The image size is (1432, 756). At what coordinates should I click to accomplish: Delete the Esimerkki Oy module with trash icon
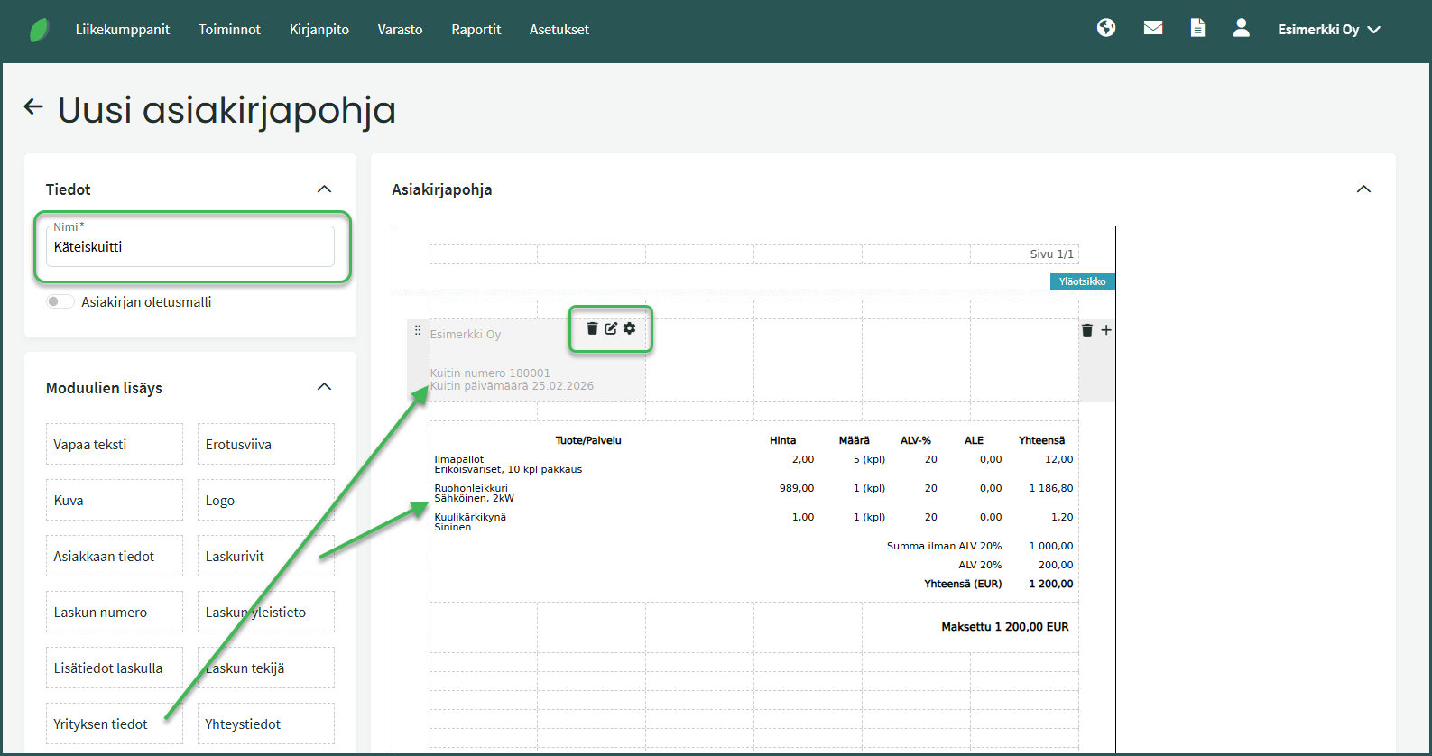coord(592,328)
